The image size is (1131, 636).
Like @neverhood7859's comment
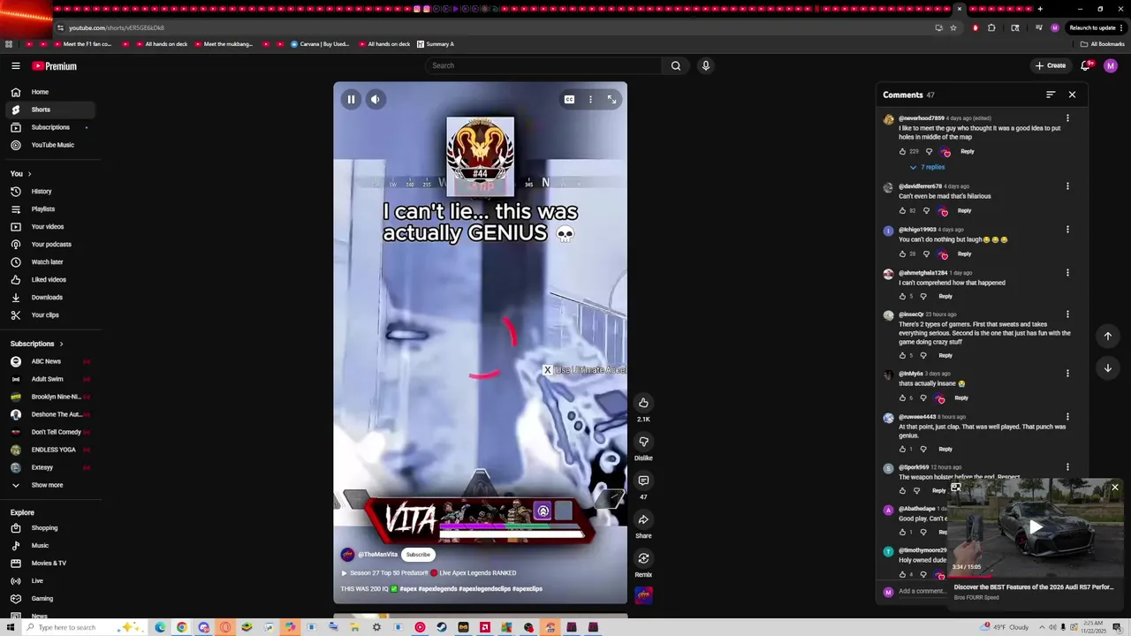903,152
